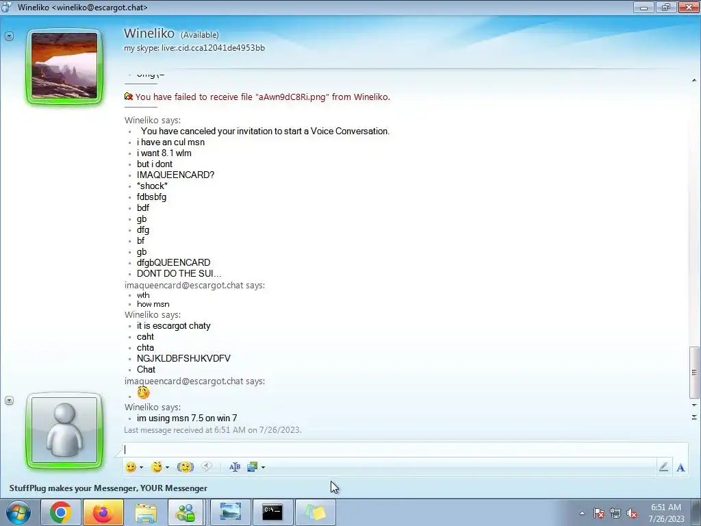
Task: Click the canceled Voice Conversation notice
Action: (x=265, y=131)
